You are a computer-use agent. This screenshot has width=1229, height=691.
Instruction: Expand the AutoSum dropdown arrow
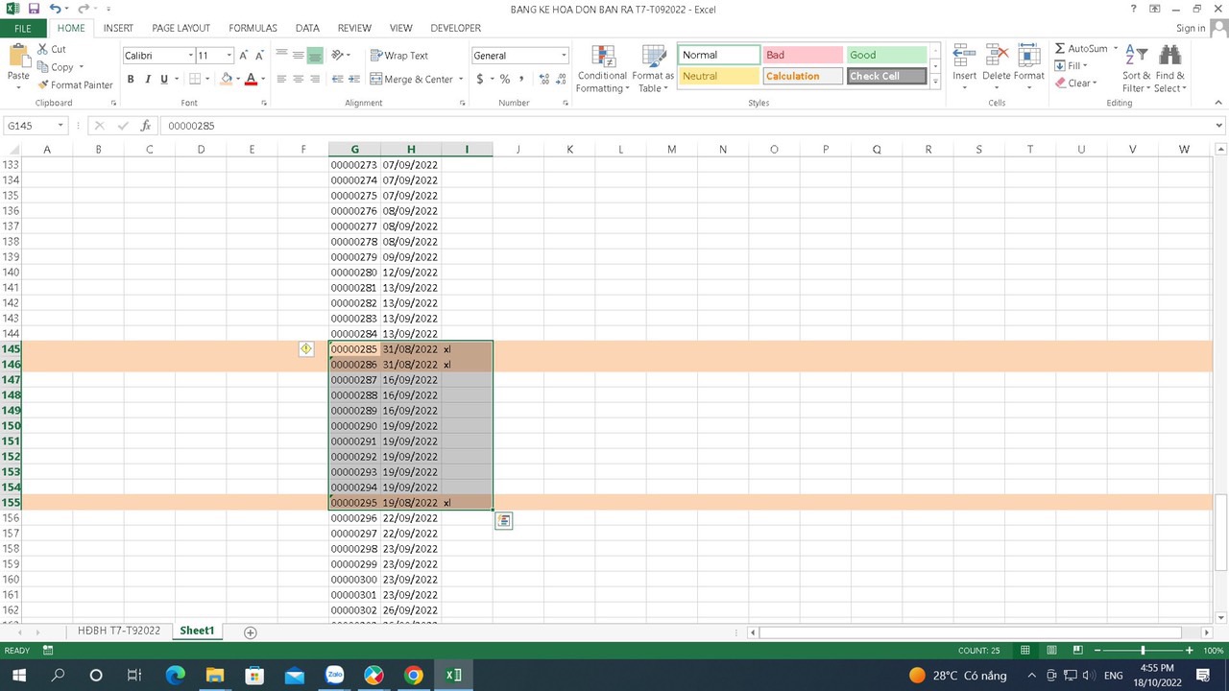(1116, 49)
